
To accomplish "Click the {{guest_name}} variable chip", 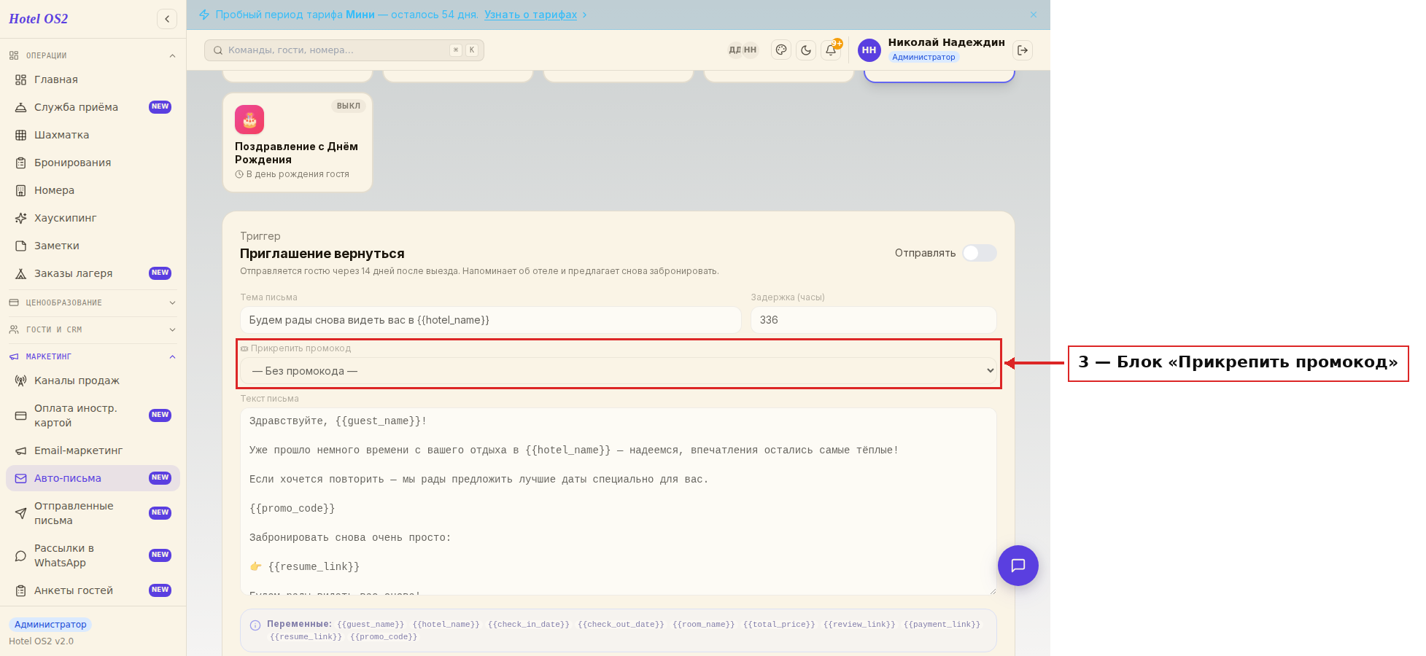I will coord(371,625).
